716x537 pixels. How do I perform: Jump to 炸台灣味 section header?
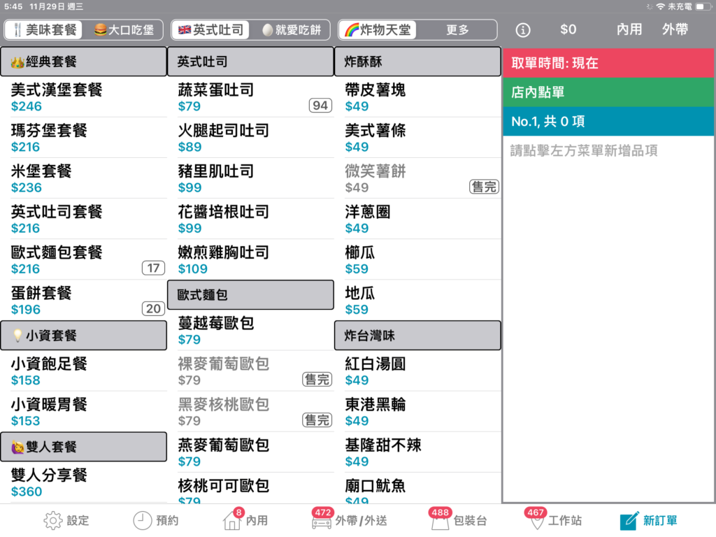tap(418, 336)
